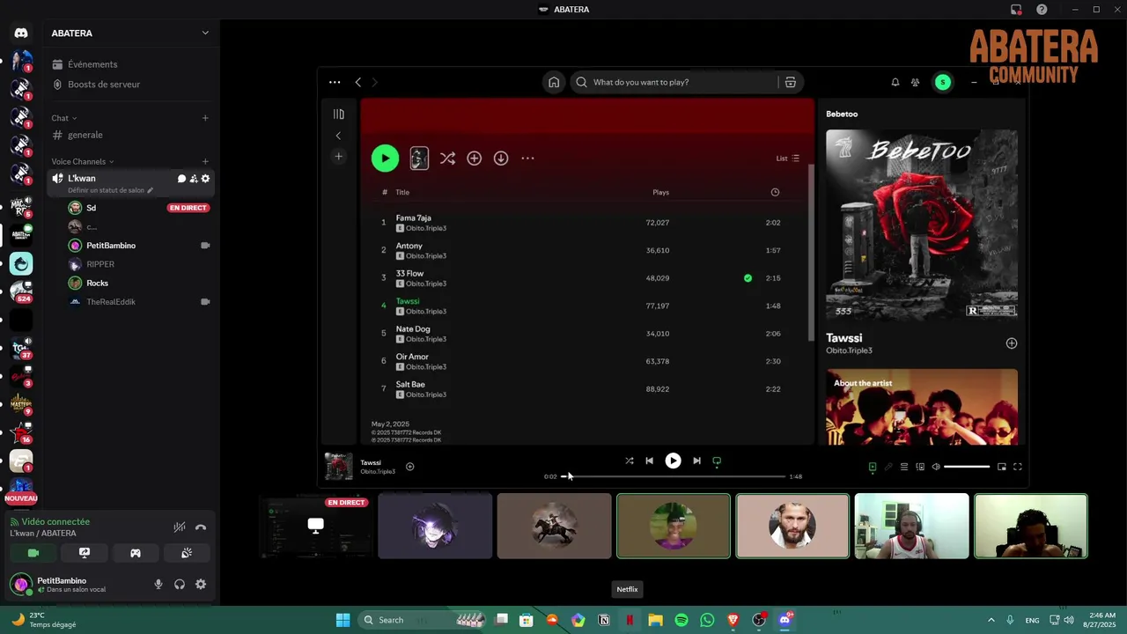
Task: Open the Spotify browse icon
Action: 791,82
